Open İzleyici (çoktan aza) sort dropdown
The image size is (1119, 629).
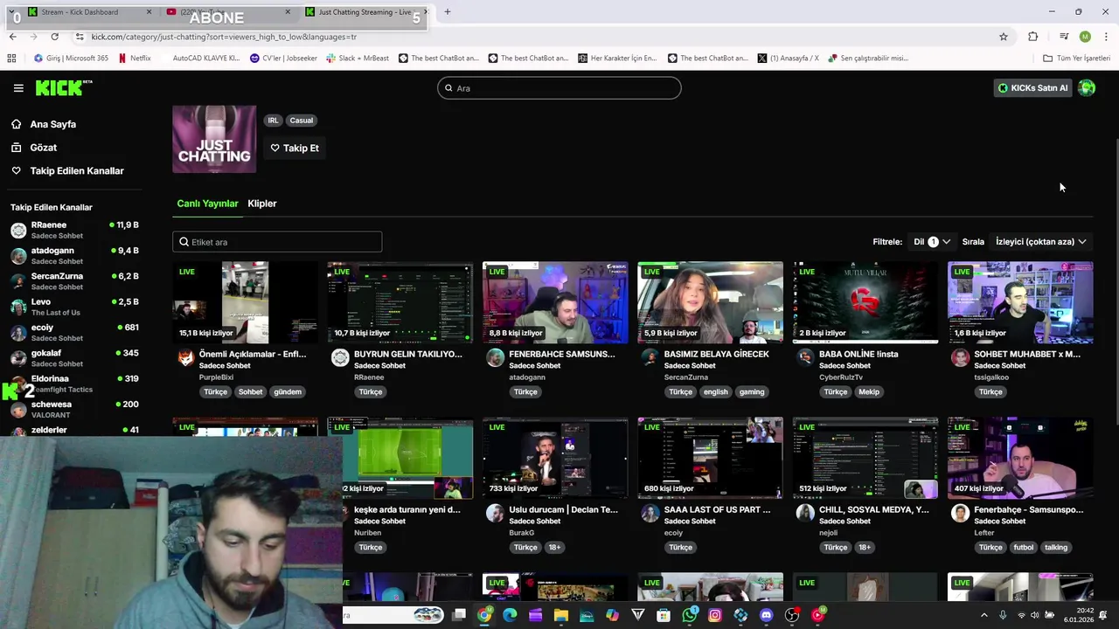pos(1040,242)
